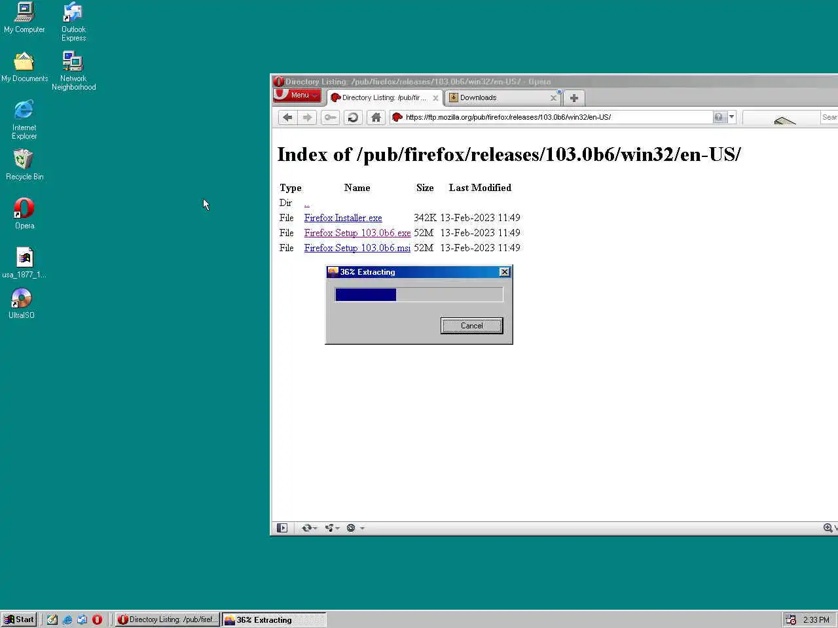Open the My Computer desktop icon
This screenshot has height=628, width=838.
click(x=24, y=18)
